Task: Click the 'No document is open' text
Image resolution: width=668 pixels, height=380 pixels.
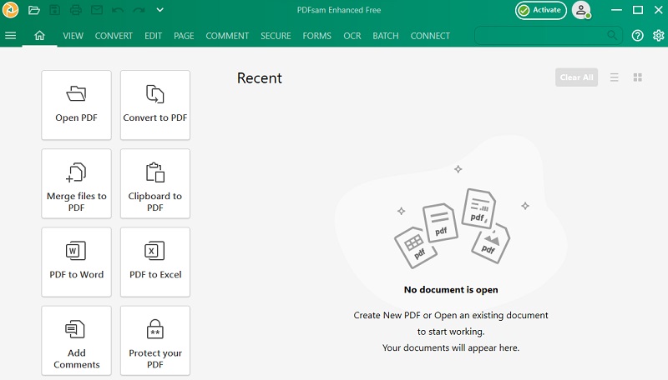Action: coord(451,290)
